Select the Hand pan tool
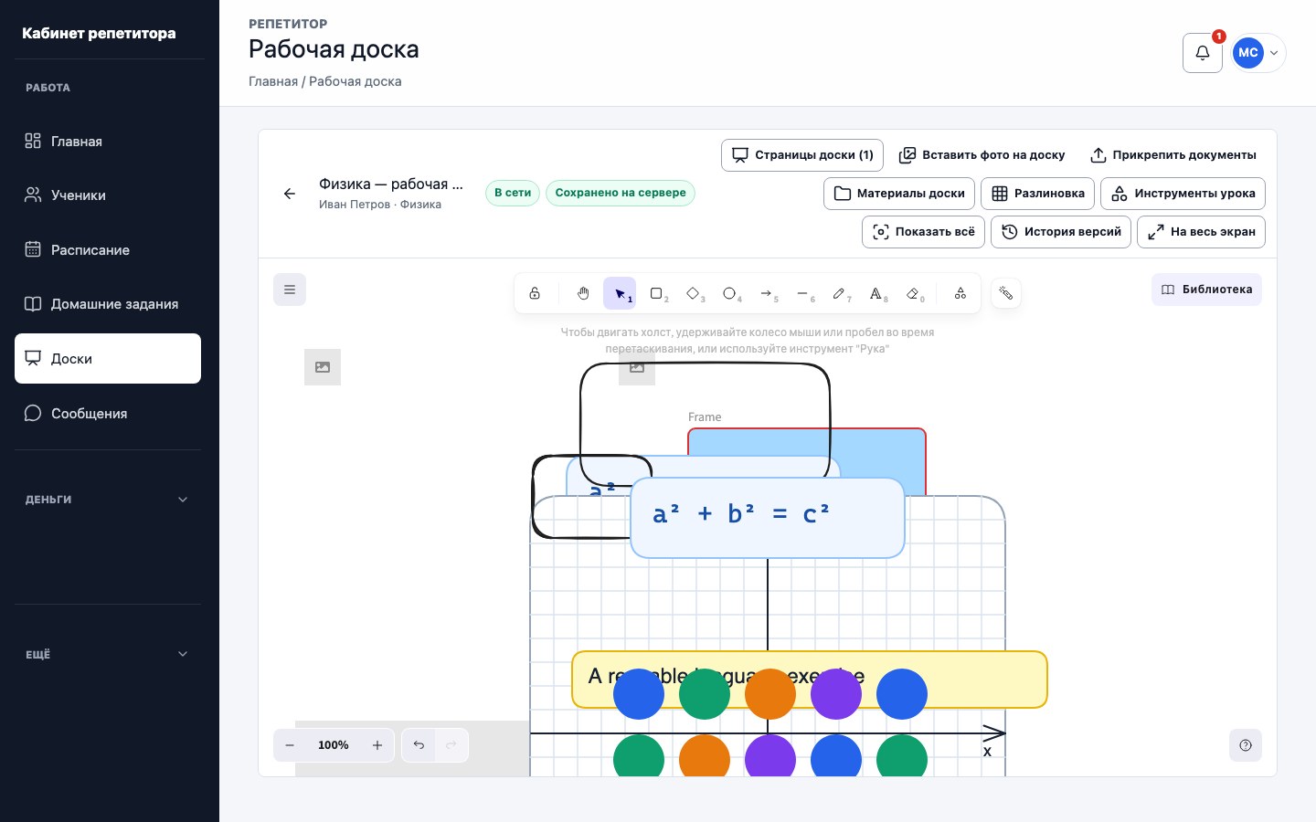This screenshot has height=822, width=1316. pos(583,293)
